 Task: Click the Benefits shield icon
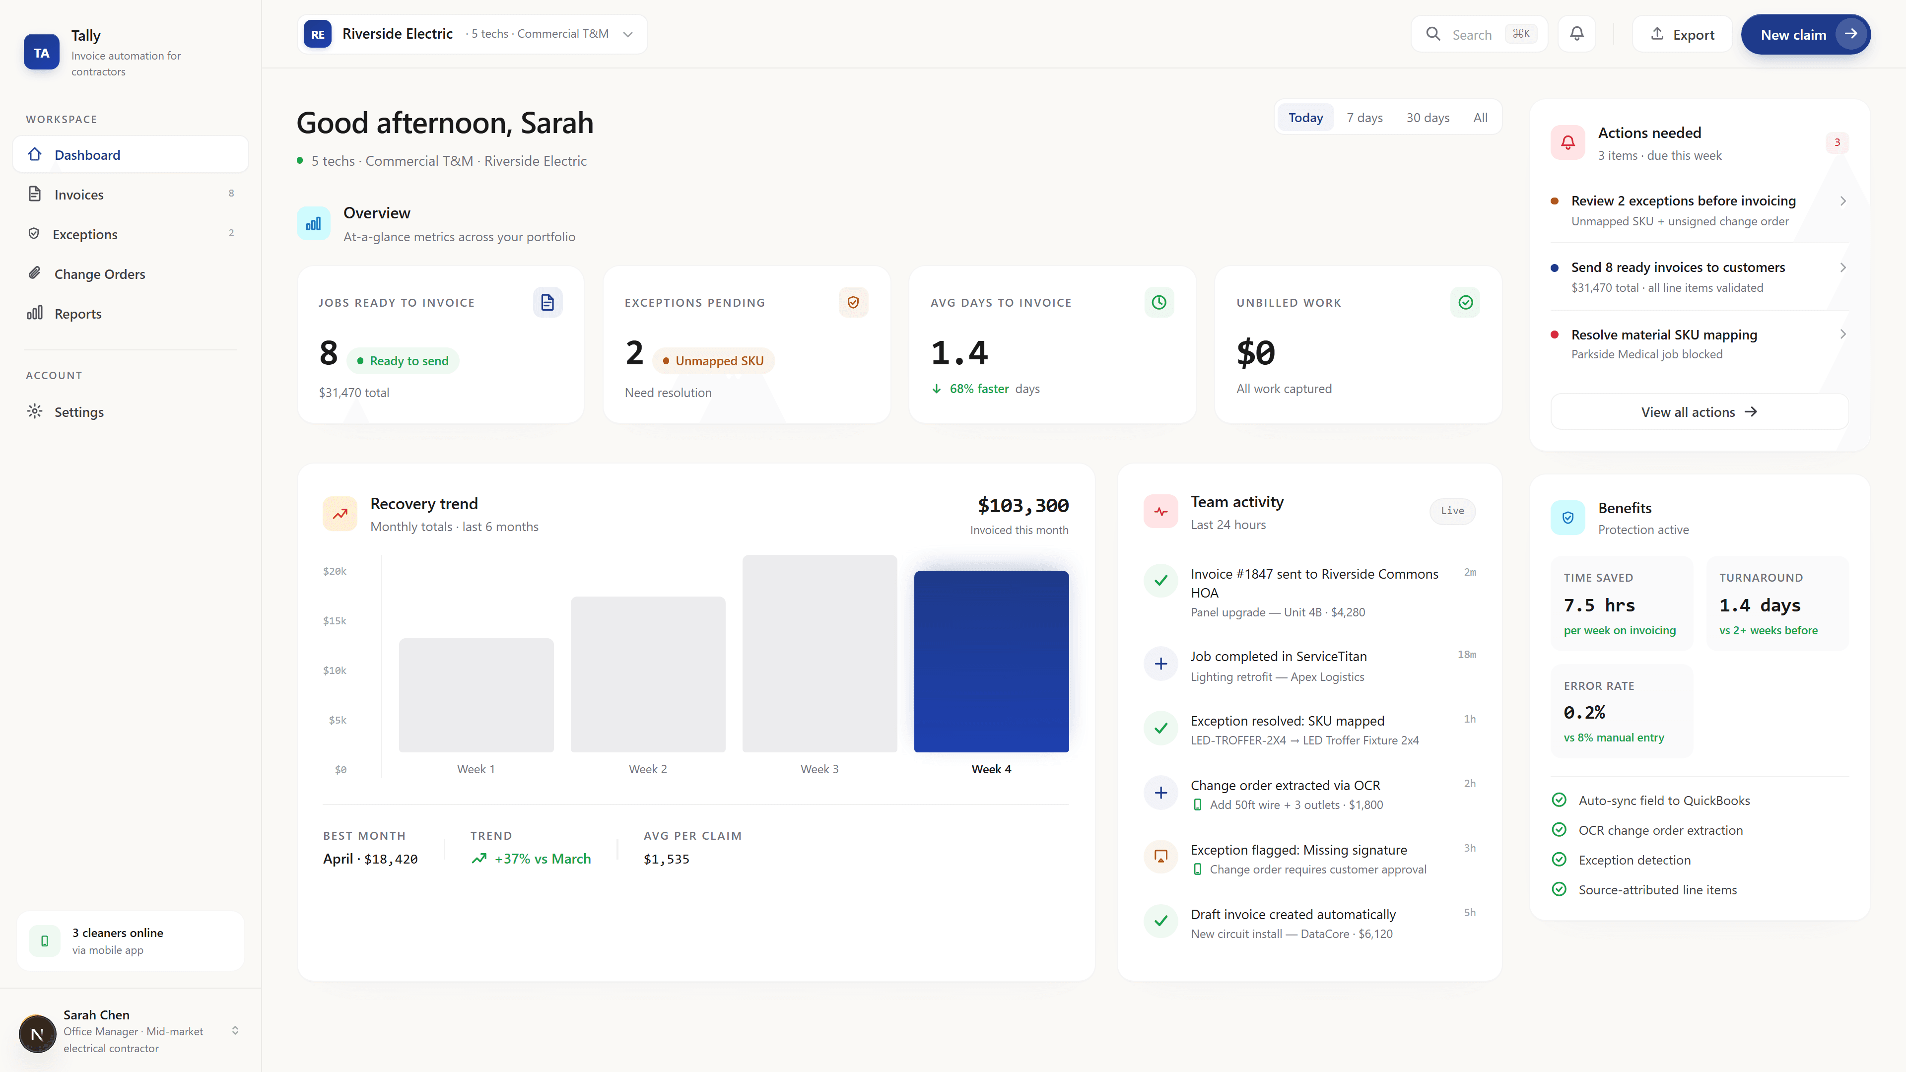click(1568, 518)
